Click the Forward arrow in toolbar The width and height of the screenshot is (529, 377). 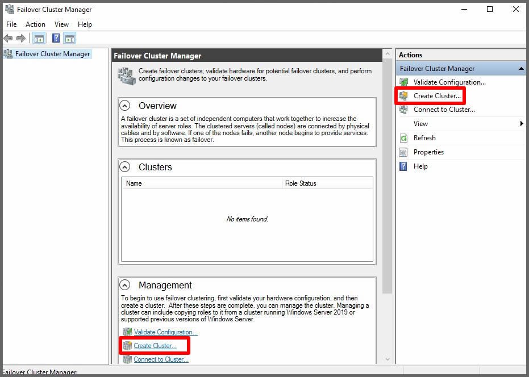pos(21,39)
